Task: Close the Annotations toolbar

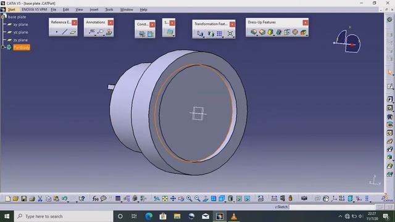Action: tap(110, 23)
